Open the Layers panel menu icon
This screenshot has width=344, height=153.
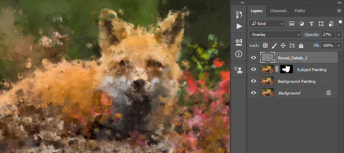tap(339, 11)
